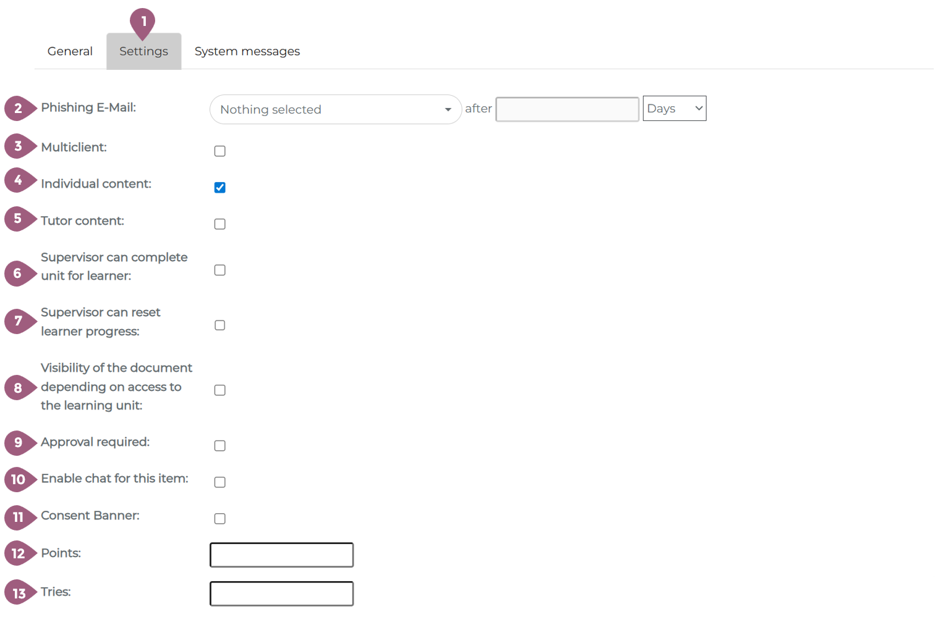This screenshot has width=939, height=625.
Task: Enable the Multiclient checkbox
Action: pyautogui.click(x=219, y=151)
